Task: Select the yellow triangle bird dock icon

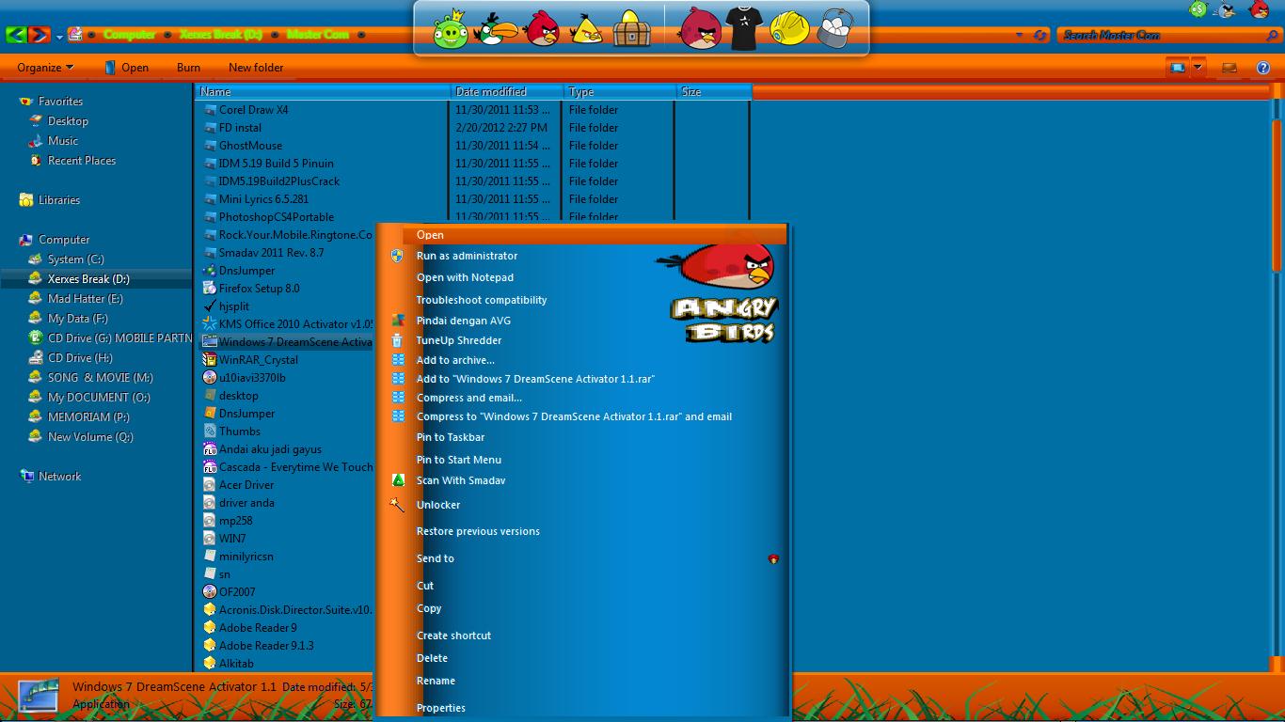Action: point(587,29)
